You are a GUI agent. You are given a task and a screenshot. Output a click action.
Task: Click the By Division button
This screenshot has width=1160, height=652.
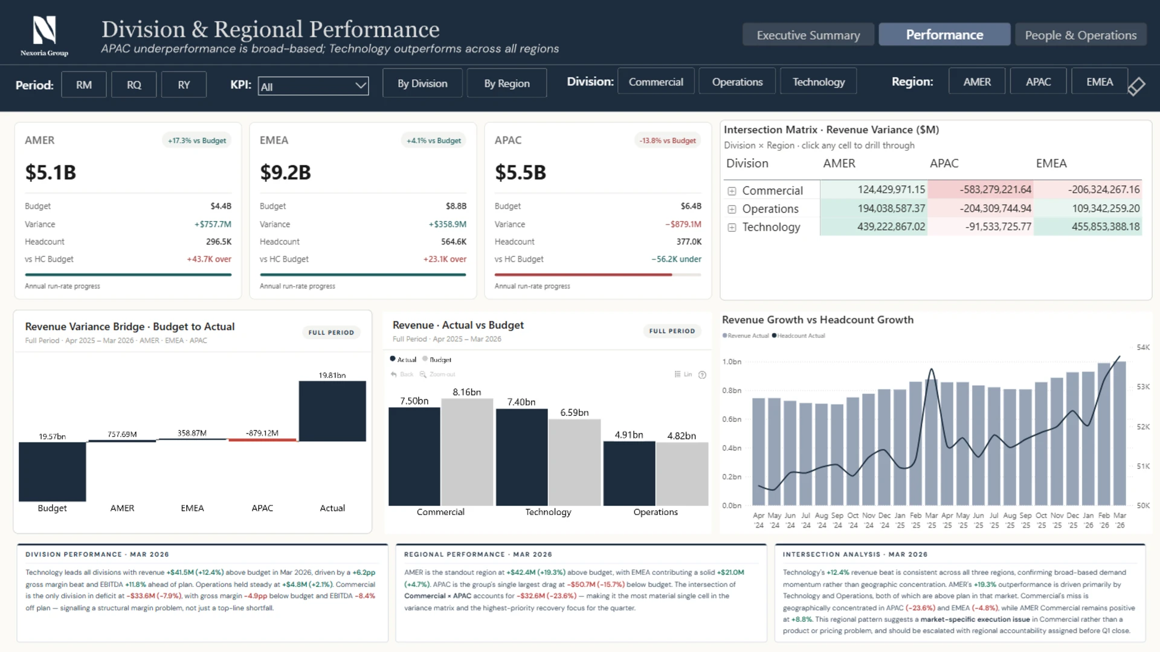click(422, 83)
